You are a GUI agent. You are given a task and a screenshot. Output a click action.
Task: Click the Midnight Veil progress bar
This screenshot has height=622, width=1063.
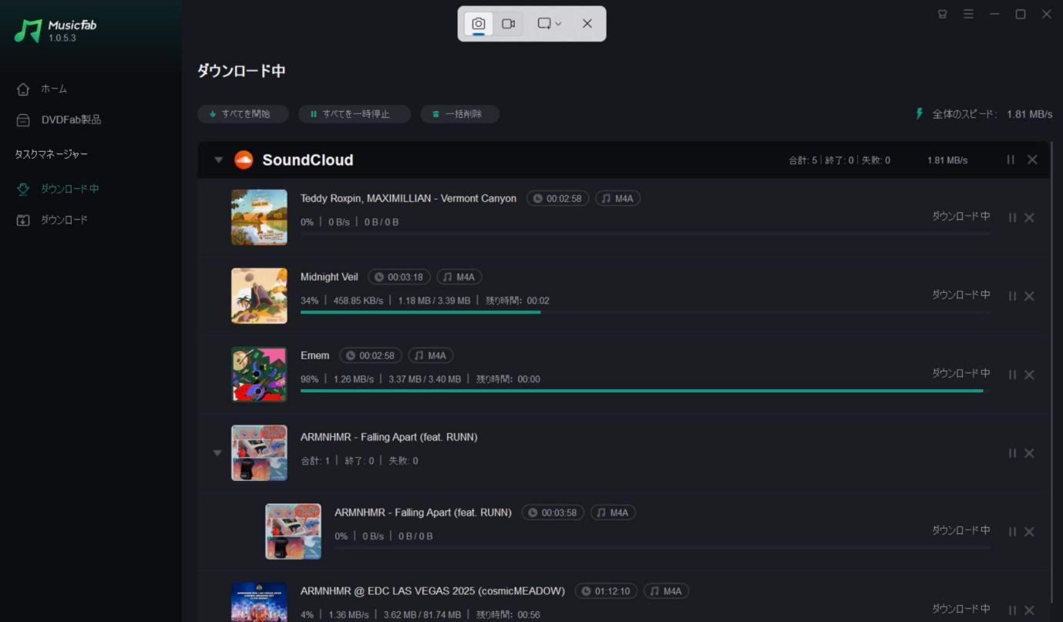click(x=645, y=312)
